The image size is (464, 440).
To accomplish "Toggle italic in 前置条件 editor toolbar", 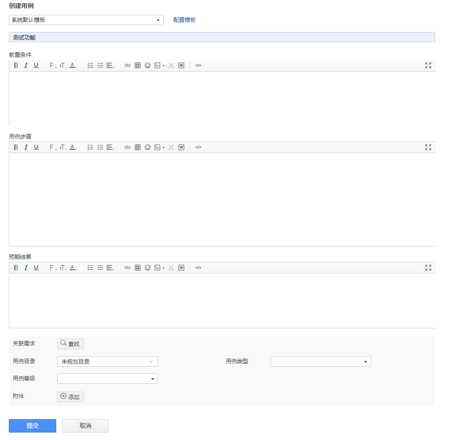I will pyautogui.click(x=26, y=66).
